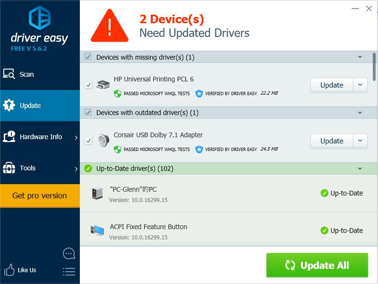The height and width of the screenshot is (284, 378).
Task: Click Get pro version button
Action: tap(40, 195)
